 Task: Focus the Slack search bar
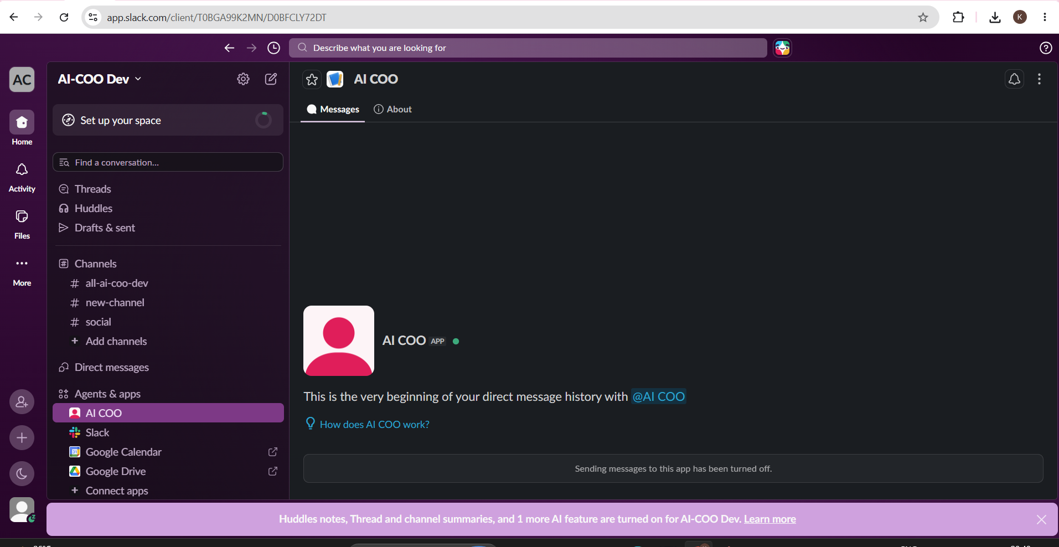pyautogui.click(x=528, y=48)
